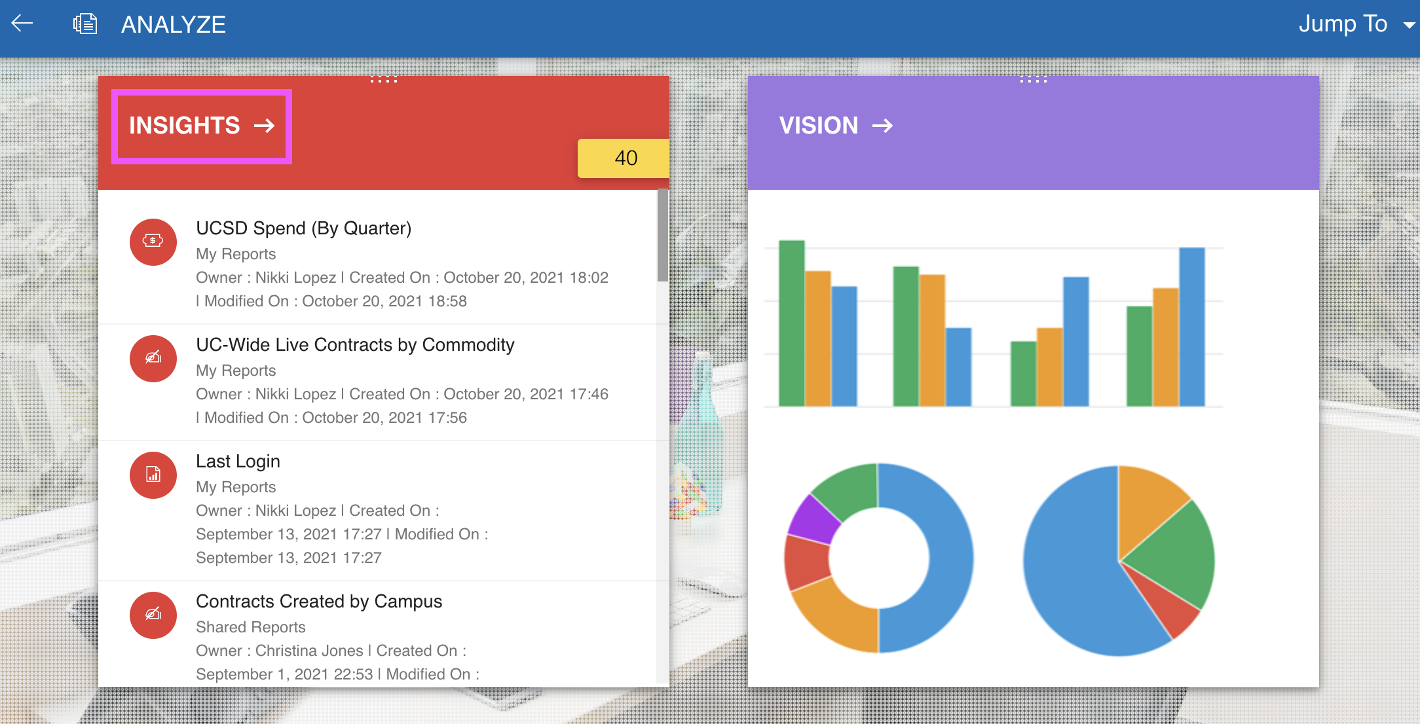Viewport: 1420px width, 724px height.
Task: Click the Jump To caret arrow
Action: click(x=1409, y=26)
